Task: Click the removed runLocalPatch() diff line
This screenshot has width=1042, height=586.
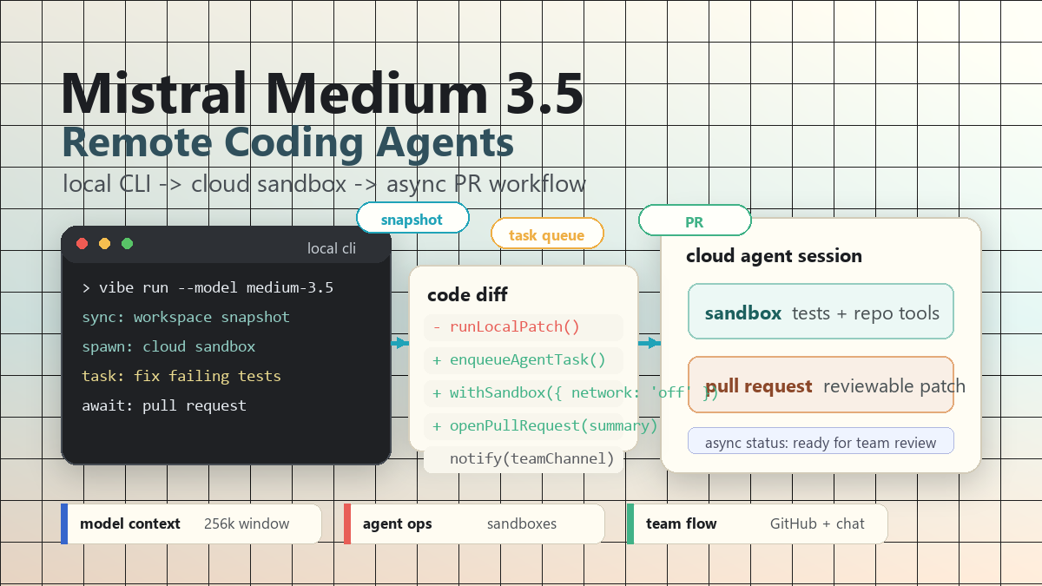Action: point(524,327)
